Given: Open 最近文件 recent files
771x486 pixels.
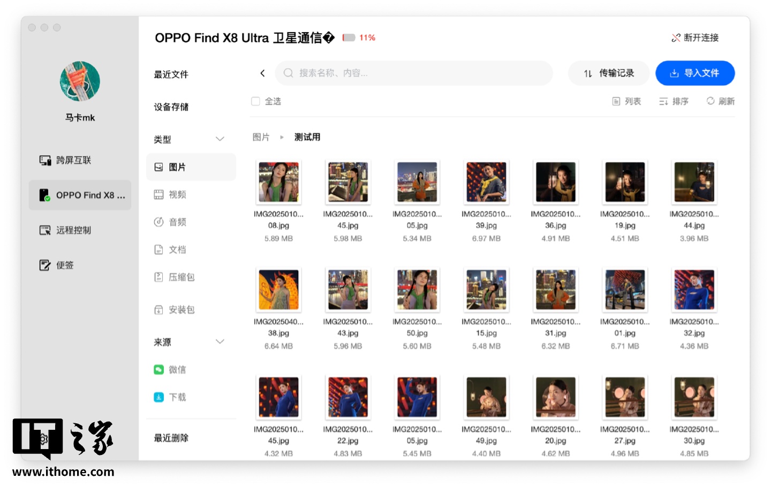Looking at the screenshot, I should click(171, 74).
